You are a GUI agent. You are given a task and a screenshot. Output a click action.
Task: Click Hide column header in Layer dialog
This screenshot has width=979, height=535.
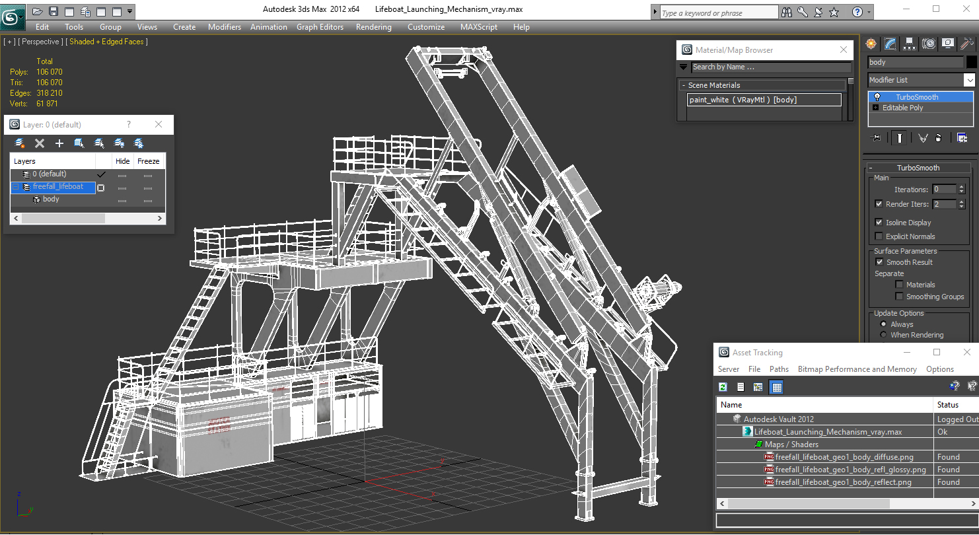click(x=123, y=161)
